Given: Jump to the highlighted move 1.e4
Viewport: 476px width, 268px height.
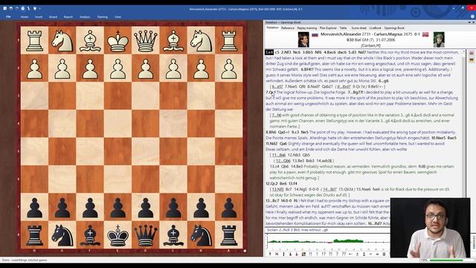Looking at the screenshot, I should (x=269, y=52).
